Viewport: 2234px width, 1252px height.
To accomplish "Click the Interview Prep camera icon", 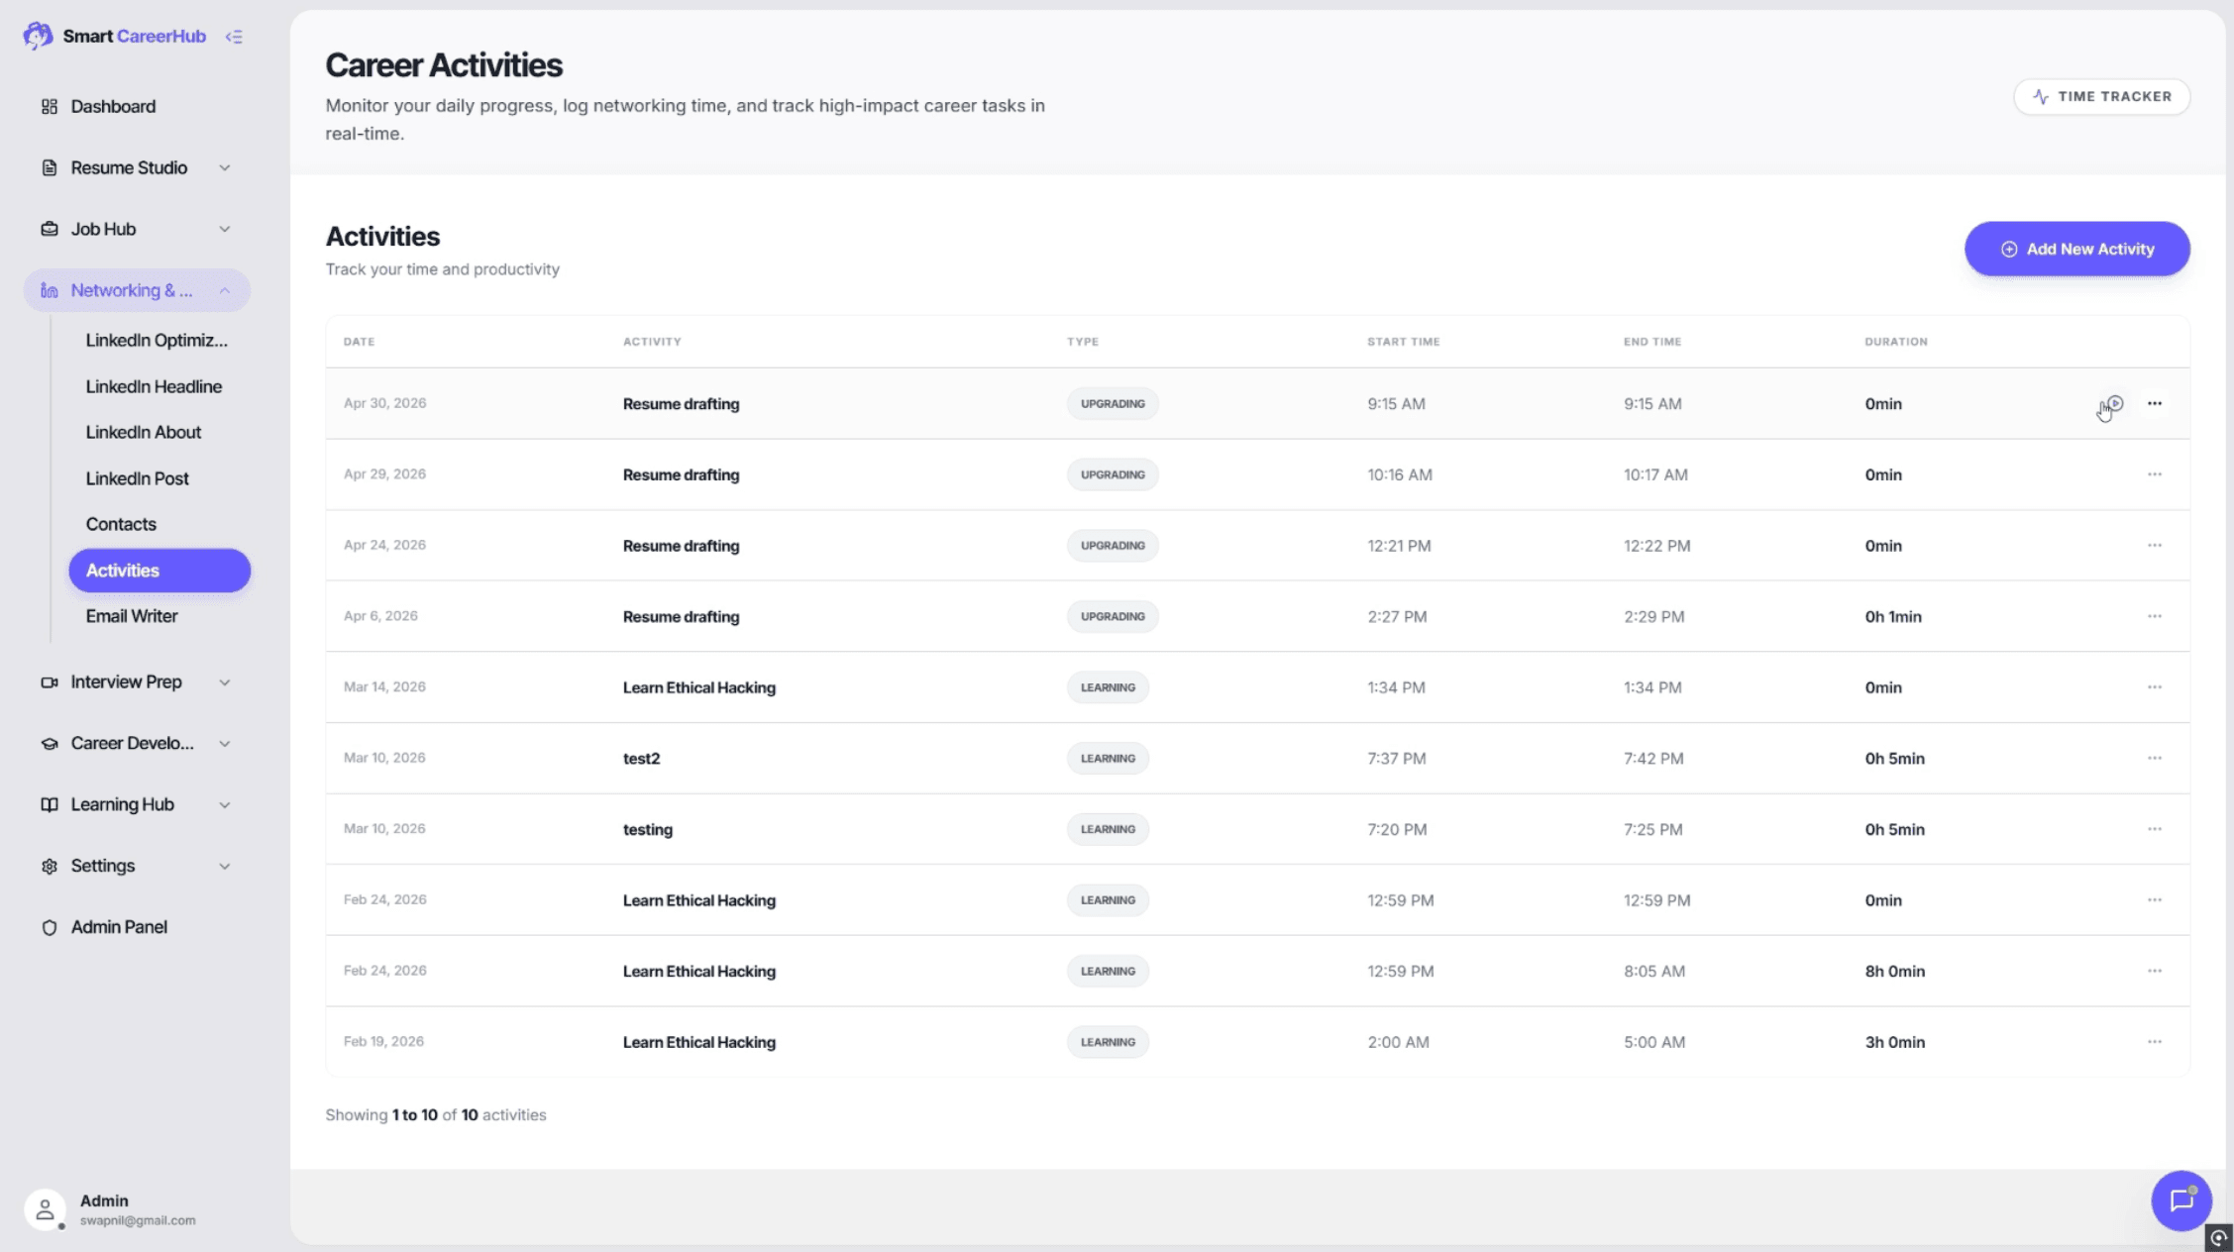I will tap(49, 681).
